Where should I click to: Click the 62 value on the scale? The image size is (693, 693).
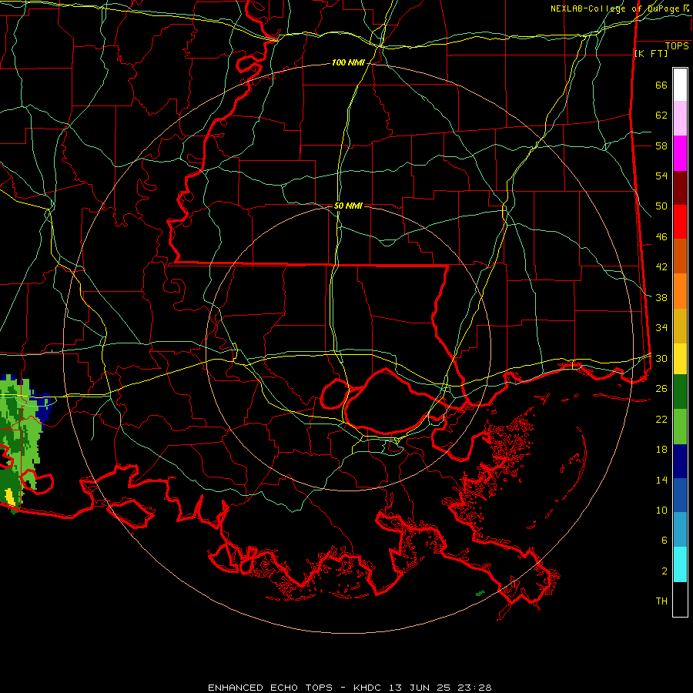(661, 115)
